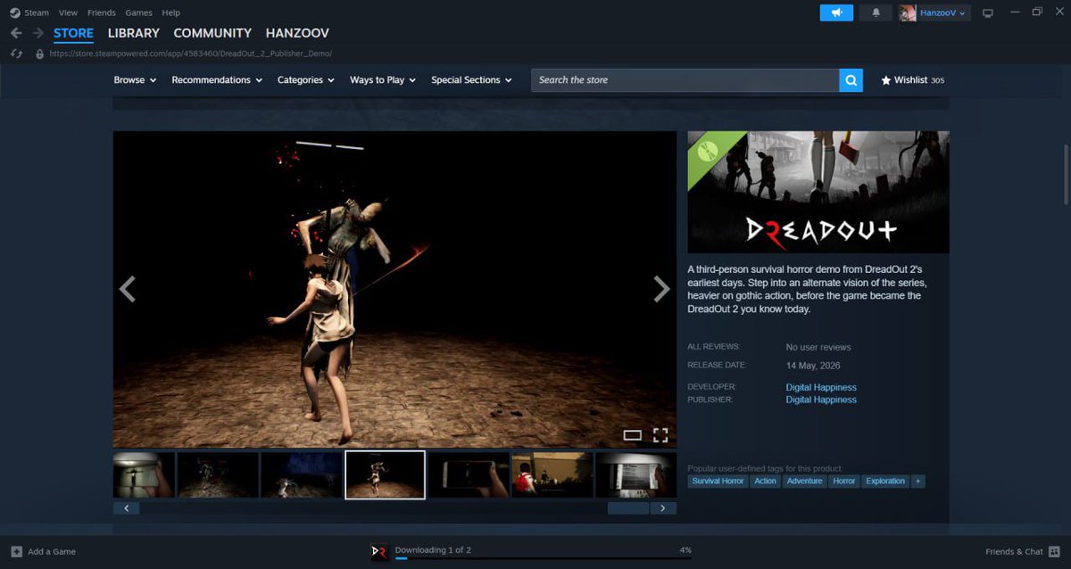The image size is (1071, 569).
Task: Open the Friends menu
Action: pos(102,12)
